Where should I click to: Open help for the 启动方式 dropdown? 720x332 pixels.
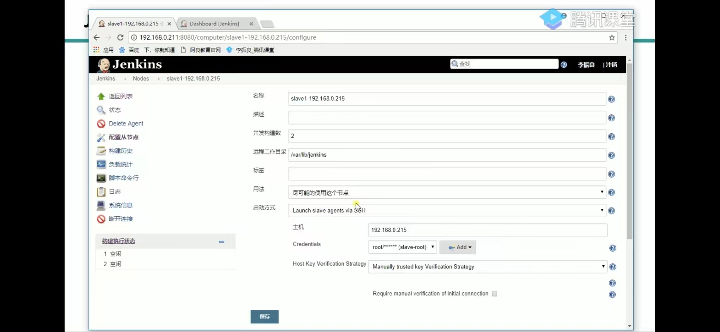tap(612, 211)
